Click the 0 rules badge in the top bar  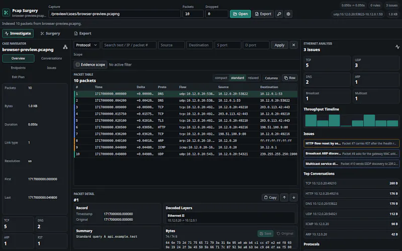(x=375, y=6)
